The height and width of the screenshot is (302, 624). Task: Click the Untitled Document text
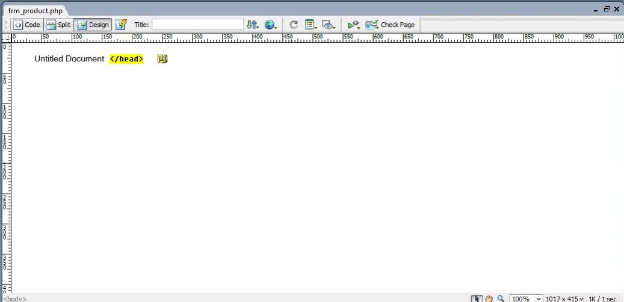(x=69, y=59)
